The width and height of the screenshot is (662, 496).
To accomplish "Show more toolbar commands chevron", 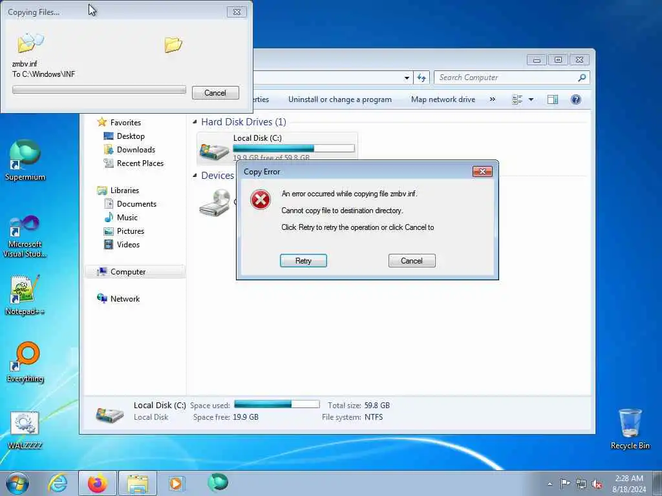I will [x=492, y=99].
